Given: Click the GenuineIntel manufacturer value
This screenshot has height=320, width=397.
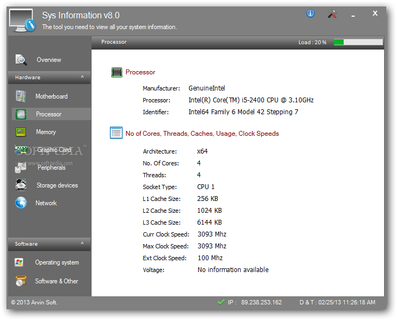Looking at the screenshot, I should pyautogui.click(x=207, y=88).
